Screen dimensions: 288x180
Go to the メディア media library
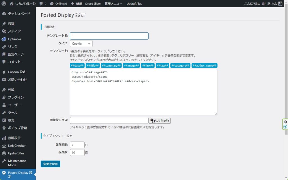pyautogui.click(x=14, y=31)
